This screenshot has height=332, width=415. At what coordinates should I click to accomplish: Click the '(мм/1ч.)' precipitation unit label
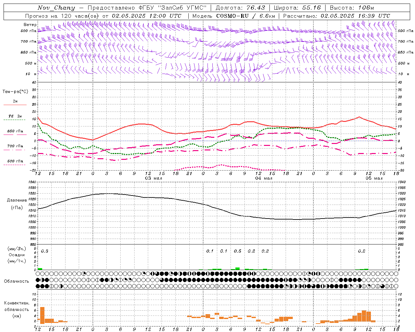coord(17,261)
